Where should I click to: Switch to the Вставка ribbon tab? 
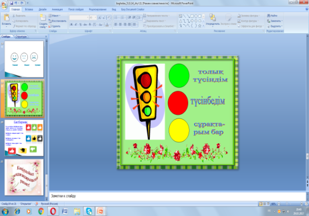[29, 9]
